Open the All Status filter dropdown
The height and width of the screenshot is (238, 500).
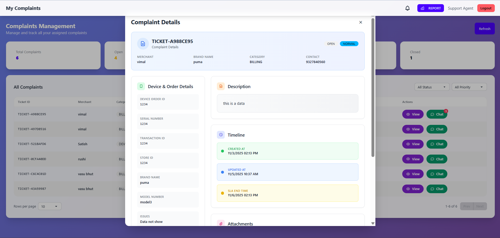click(x=432, y=87)
